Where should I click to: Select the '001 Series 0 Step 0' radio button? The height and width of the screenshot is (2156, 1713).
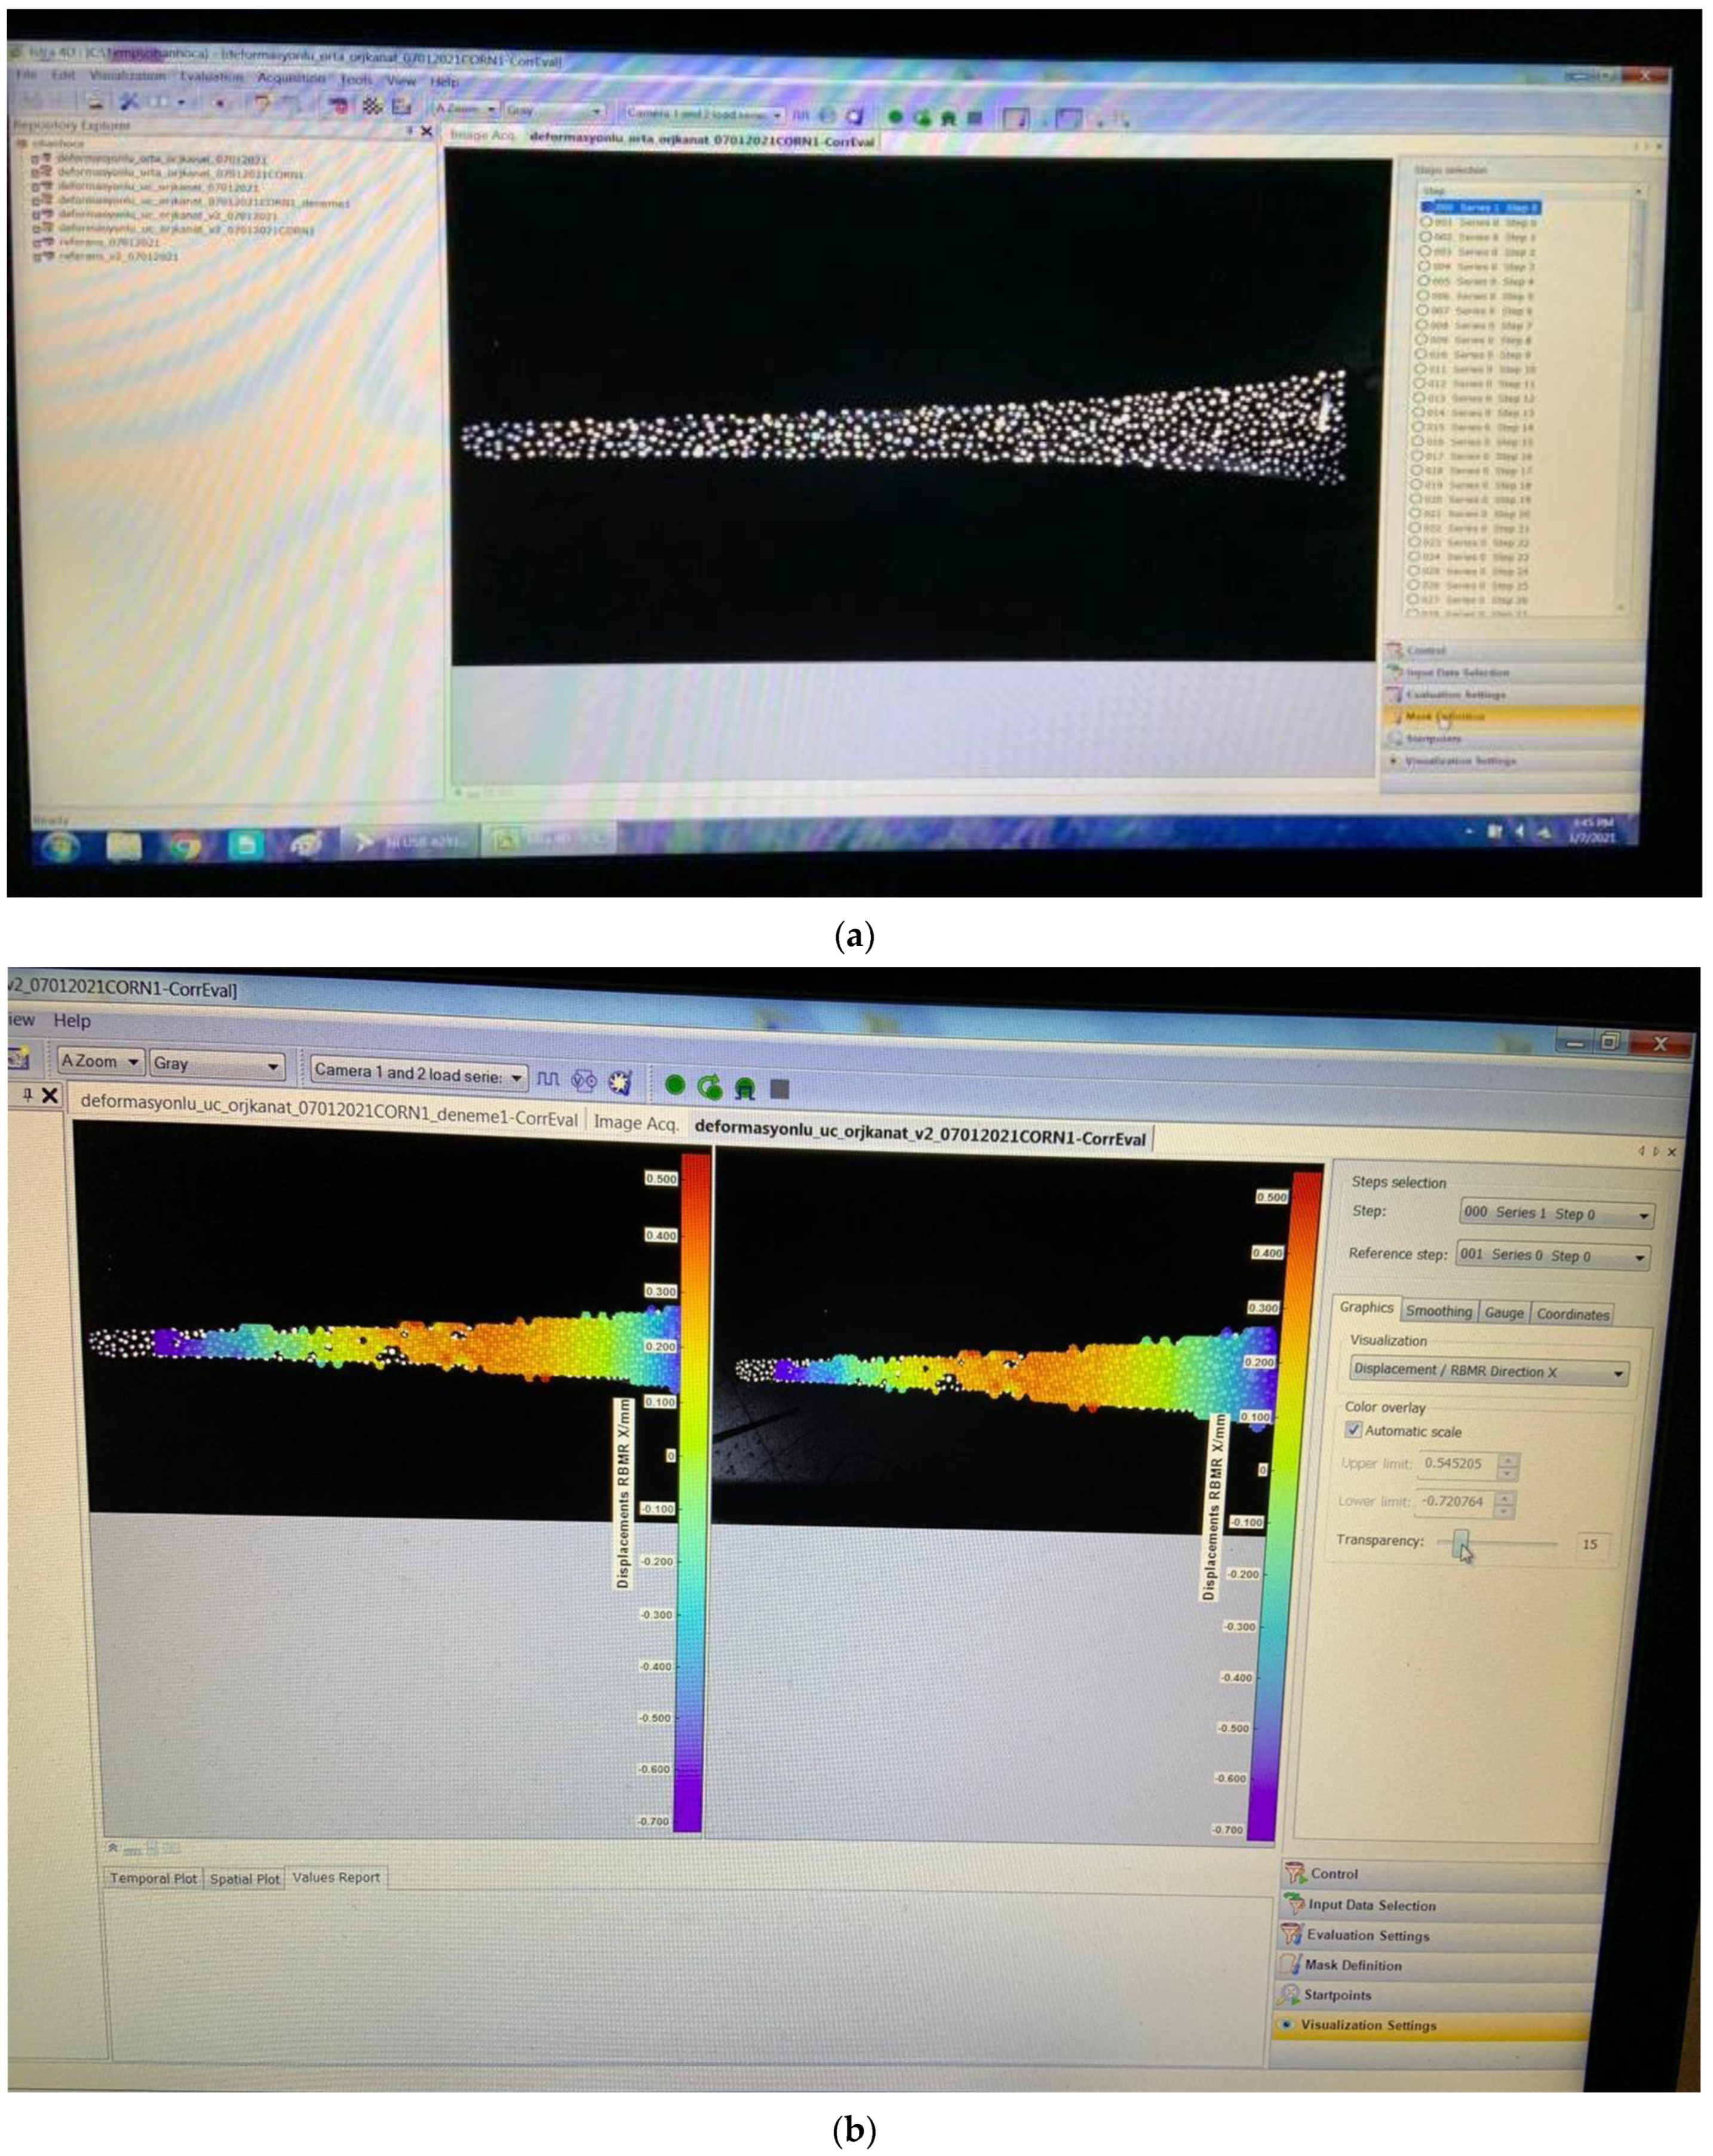(x=1426, y=222)
